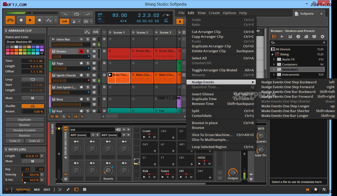Image resolution: width=337 pixels, height=196 pixels.
Task: Switch to MIX view
Action: [x=37, y=190]
